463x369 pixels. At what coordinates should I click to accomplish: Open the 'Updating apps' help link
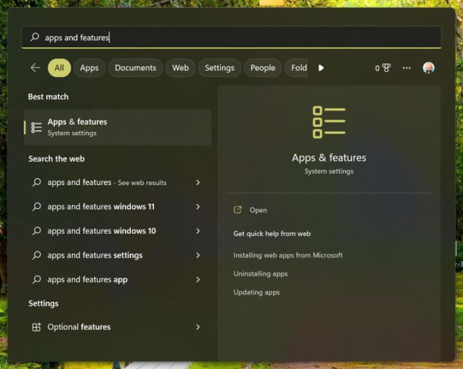[x=257, y=292]
